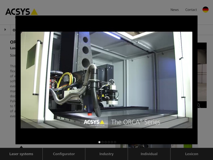The width and height of the screenshot is (213, 160).
Task: Click the ORCA Series video in the lightbox
Action: 106,80
